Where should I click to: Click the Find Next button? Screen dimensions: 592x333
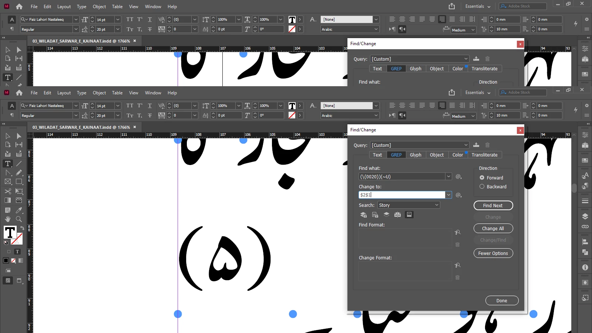(493, 205)
